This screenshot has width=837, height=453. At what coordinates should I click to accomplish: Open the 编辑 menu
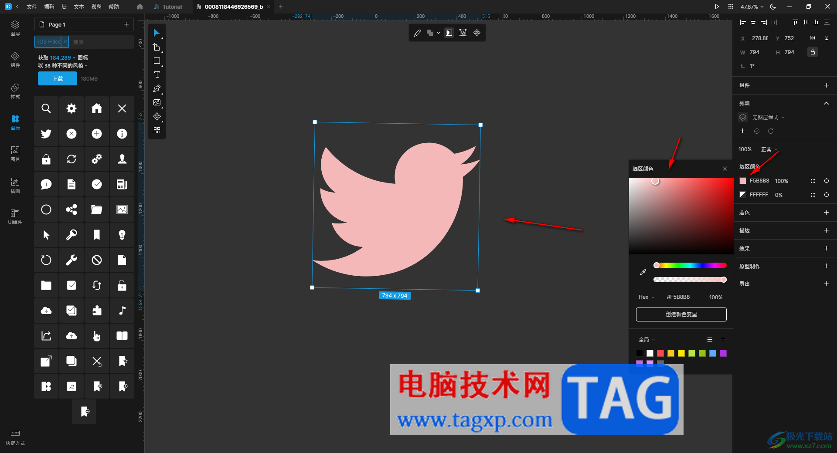(x=49, y=7)
